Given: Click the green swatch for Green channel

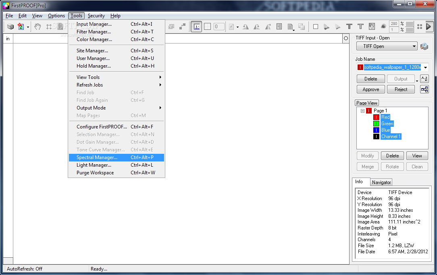Looking at the screenshot, I should pos(376,124).
